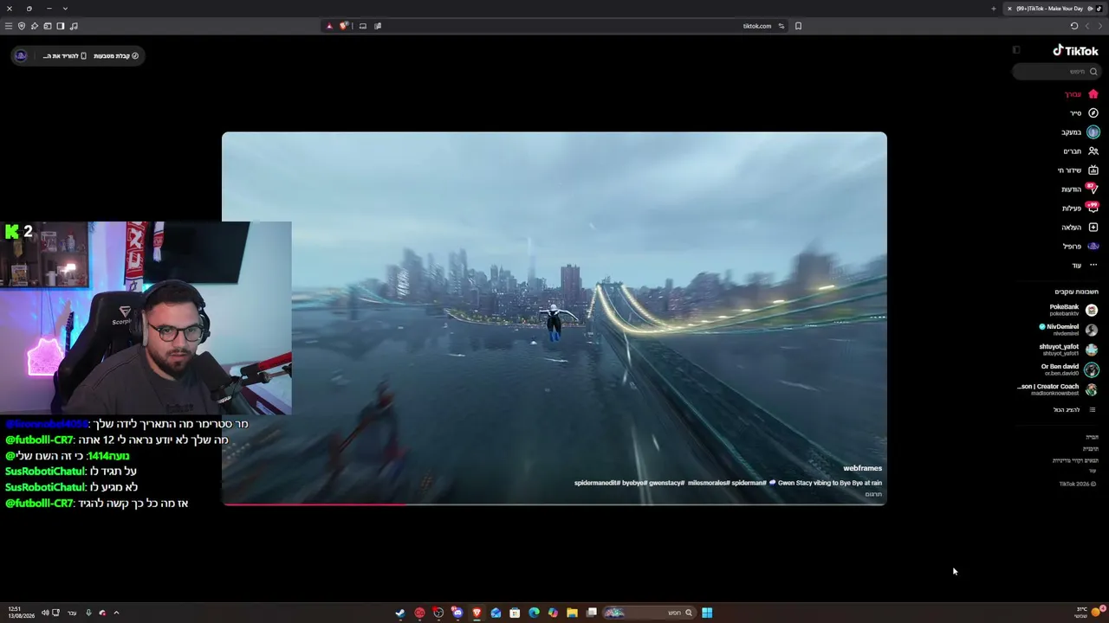
Task: Bookmark the current page
Action: (x=798, y=26)
